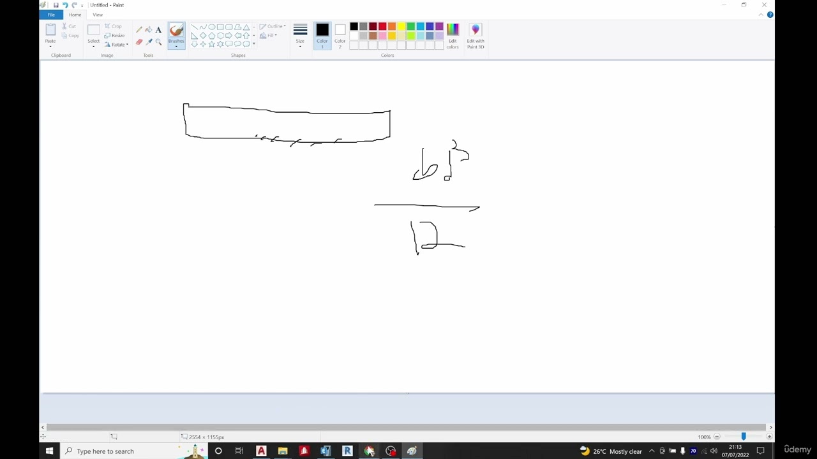Open File Explorer from the taskbar
Image resolution: width=817 pixels, height=459 pixels.
[283, 451]
